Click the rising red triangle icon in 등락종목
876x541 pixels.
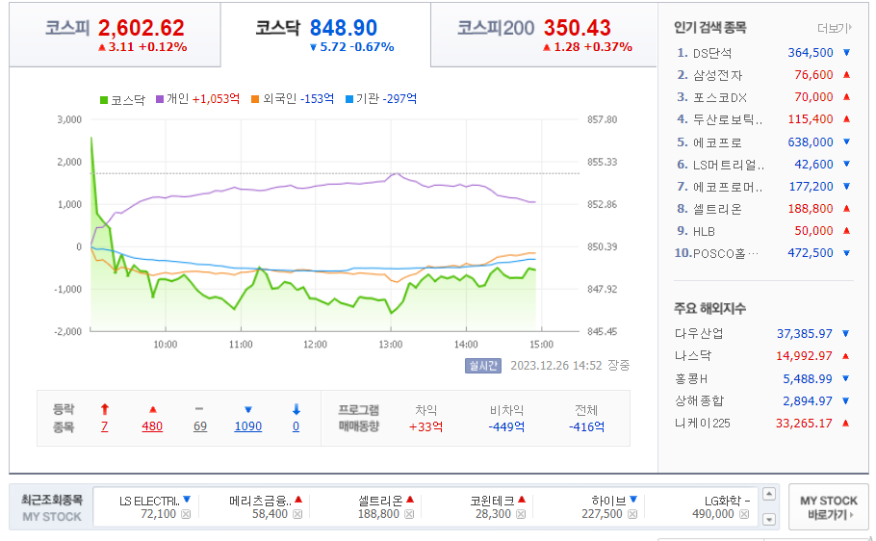(x=152, y=410)
